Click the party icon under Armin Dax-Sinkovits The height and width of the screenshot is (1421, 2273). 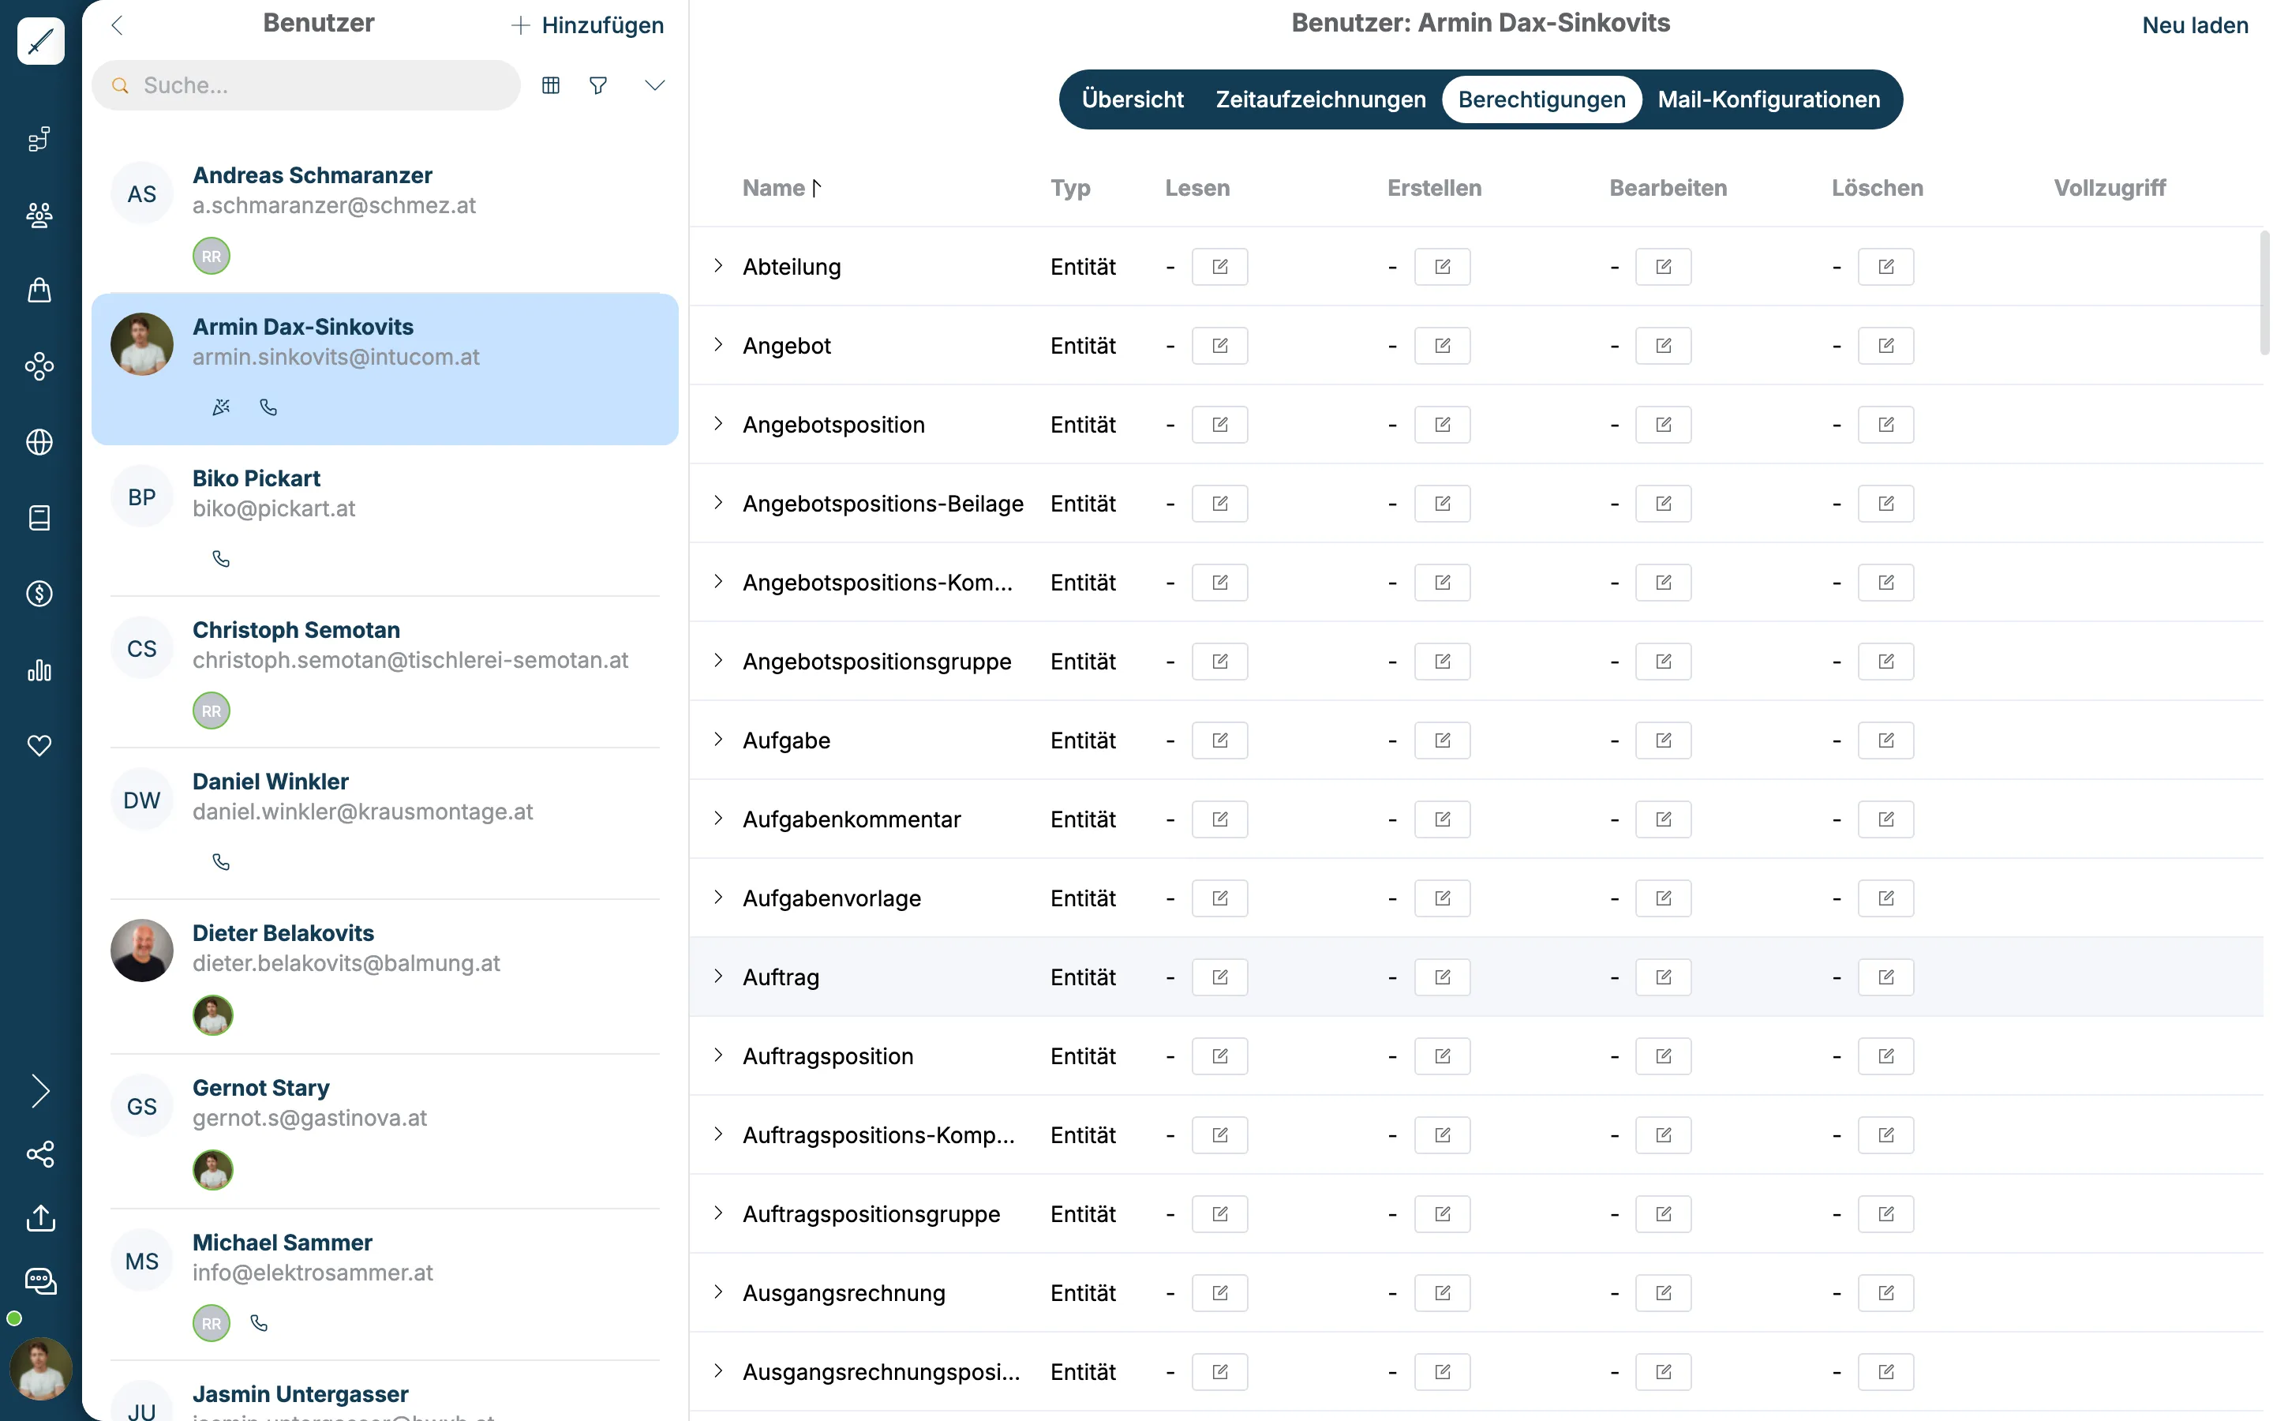pos(221,407)
